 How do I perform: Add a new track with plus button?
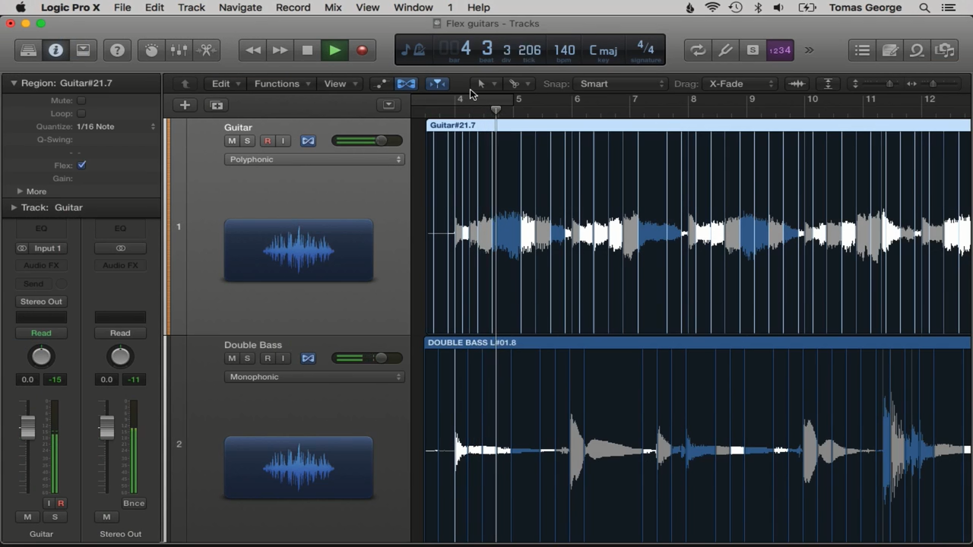click(x=185, y=105)
